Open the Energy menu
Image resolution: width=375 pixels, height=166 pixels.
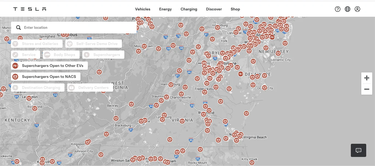pyautogui.click(x=165, y=9)
